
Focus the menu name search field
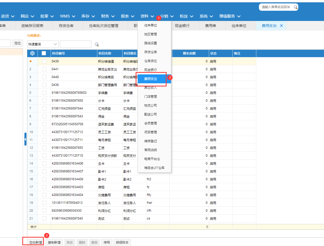tap(276, 7)
